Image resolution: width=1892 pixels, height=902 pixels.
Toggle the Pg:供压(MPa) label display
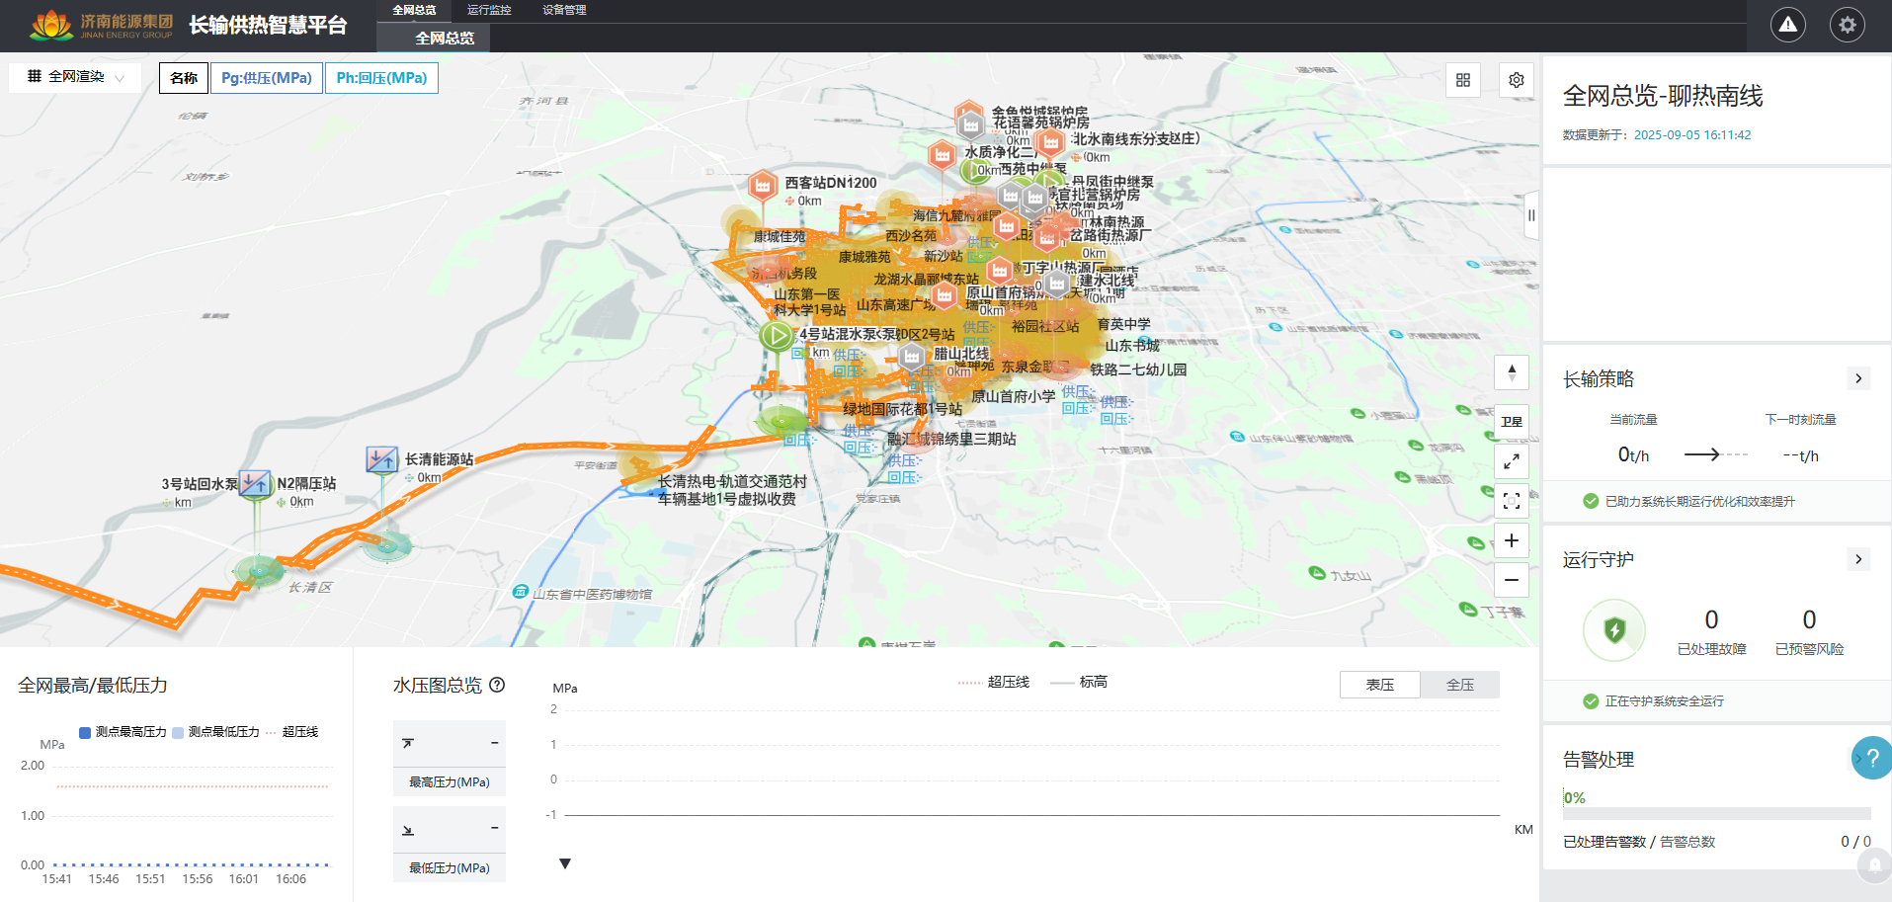click(266, 78)
